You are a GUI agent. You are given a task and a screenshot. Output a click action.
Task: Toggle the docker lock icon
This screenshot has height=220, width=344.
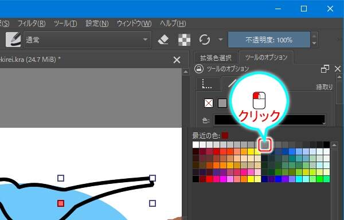[x=199, y=69]
